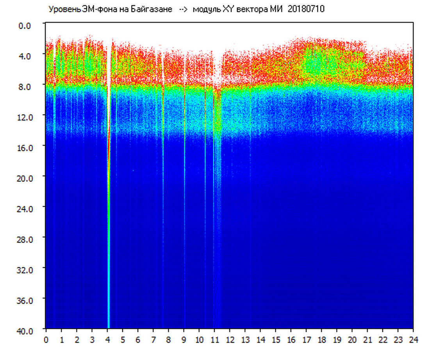Click the chart title text about Байгазан
This screenshot has width=428, height=351.
pos(110,9)
